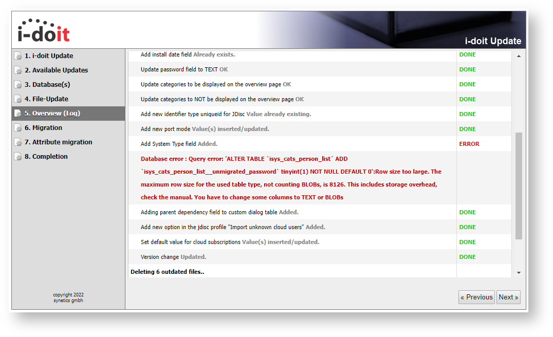Open the Available Updates step

(56, 70)
